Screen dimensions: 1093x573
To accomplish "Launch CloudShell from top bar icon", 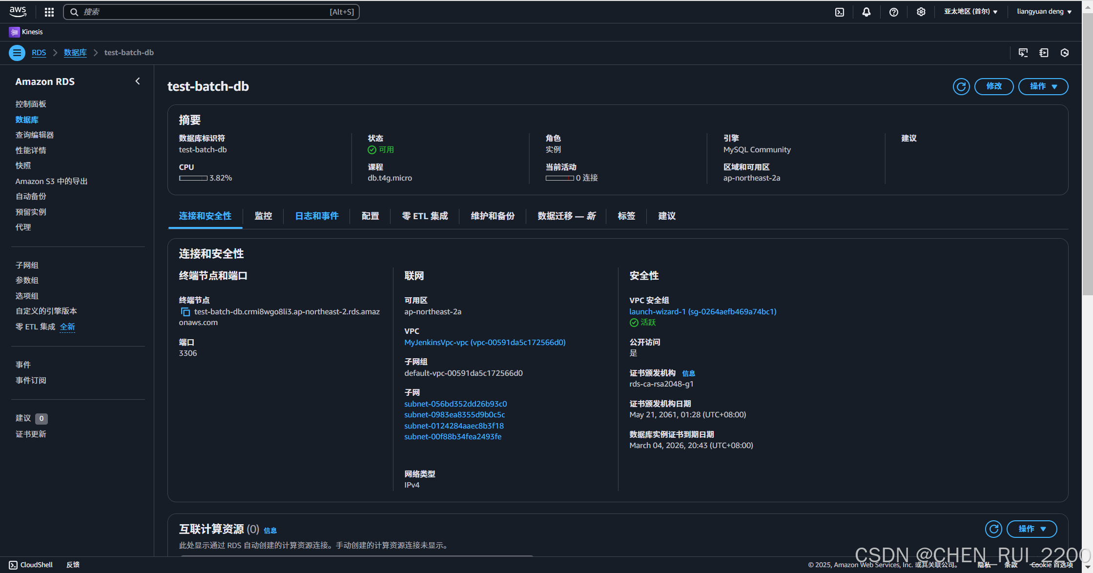I will [839, 12].
